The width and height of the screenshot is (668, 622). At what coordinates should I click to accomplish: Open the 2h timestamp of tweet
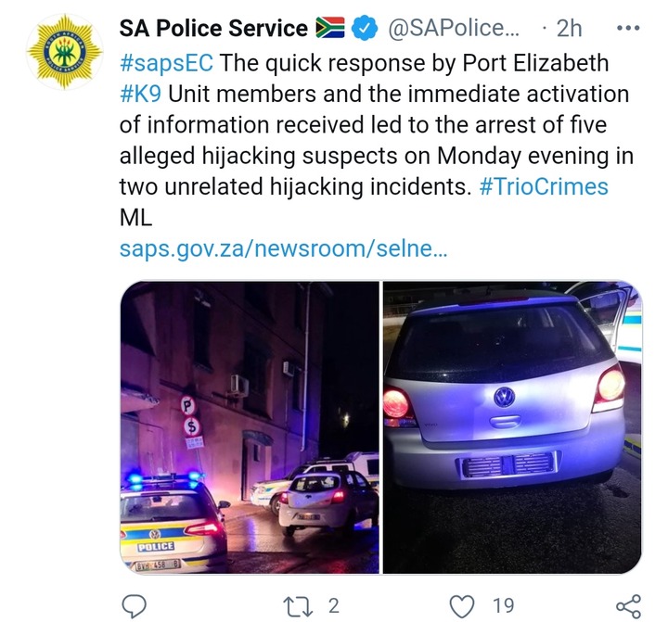click(x=569, y=29)
